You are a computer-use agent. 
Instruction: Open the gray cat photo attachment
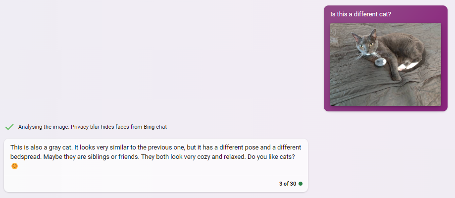pos(386,64)
